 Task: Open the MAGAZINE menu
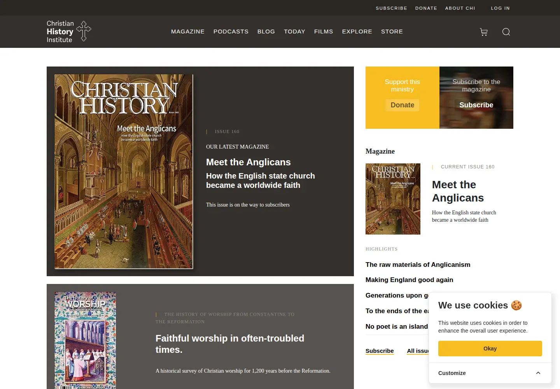click(188, 32)
